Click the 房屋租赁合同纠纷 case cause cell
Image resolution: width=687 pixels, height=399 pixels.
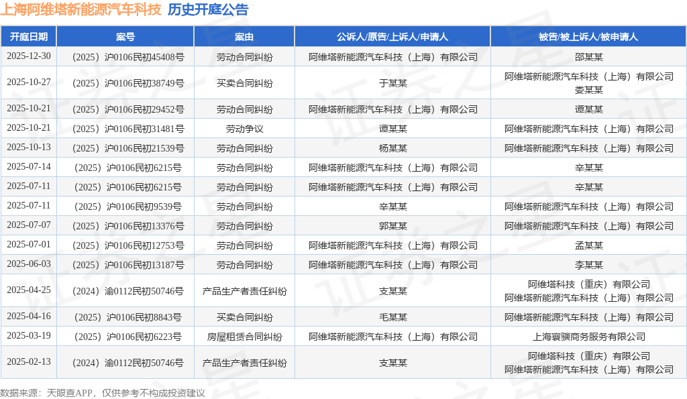pos(244,337)
